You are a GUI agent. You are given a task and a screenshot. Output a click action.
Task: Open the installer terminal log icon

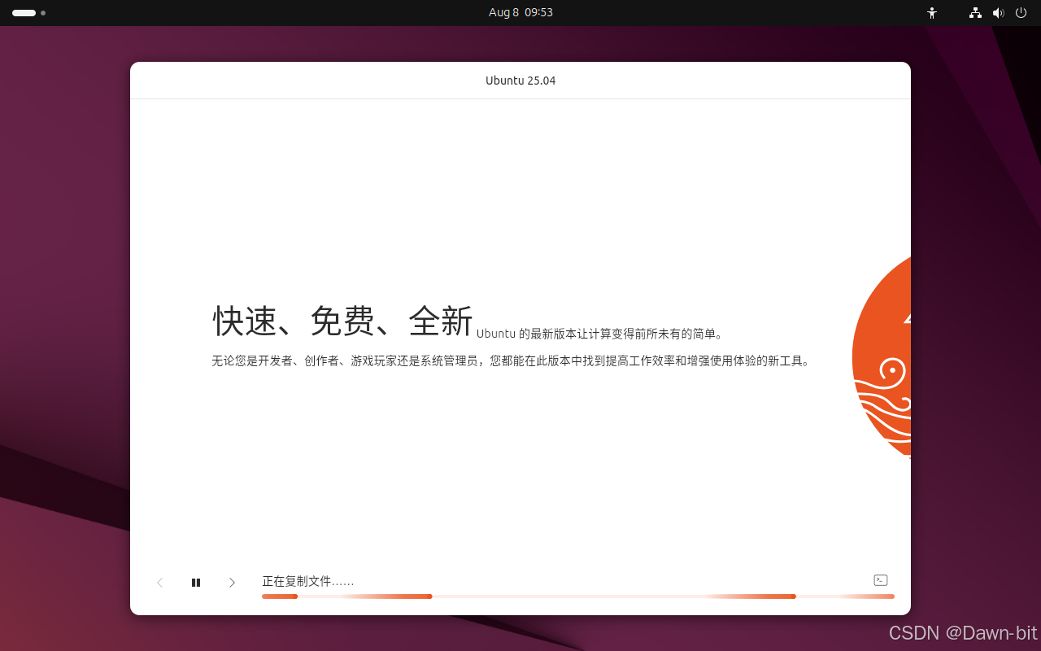[880, 580]
